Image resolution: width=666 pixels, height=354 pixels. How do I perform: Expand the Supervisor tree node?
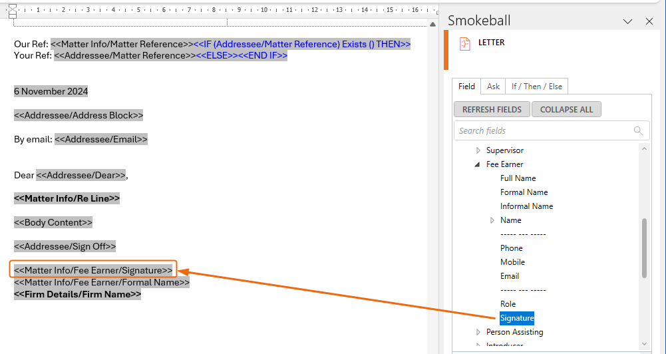pyautogui.click(x=478, y=150)
